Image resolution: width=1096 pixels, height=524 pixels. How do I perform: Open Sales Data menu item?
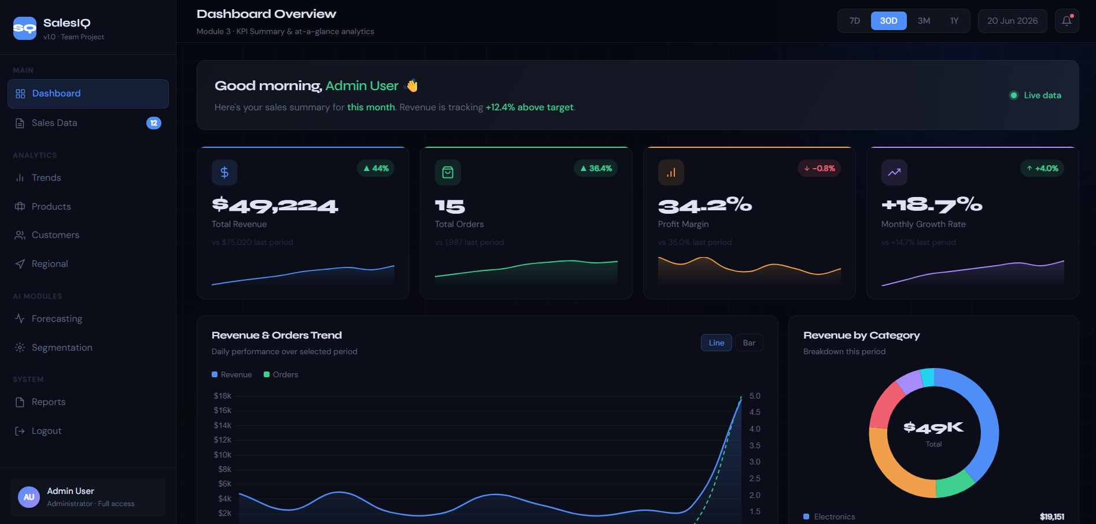point(88,123)
